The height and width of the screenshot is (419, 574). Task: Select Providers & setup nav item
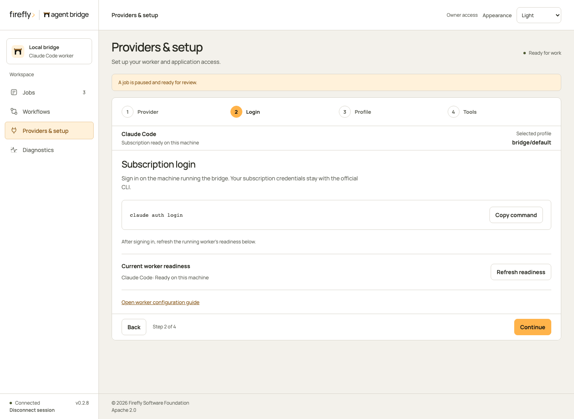click(x=49, y=130)
